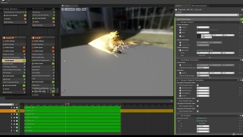243x137 pixels.
Task: Collapse Initialize Particle module in stack
Action: 177,22
